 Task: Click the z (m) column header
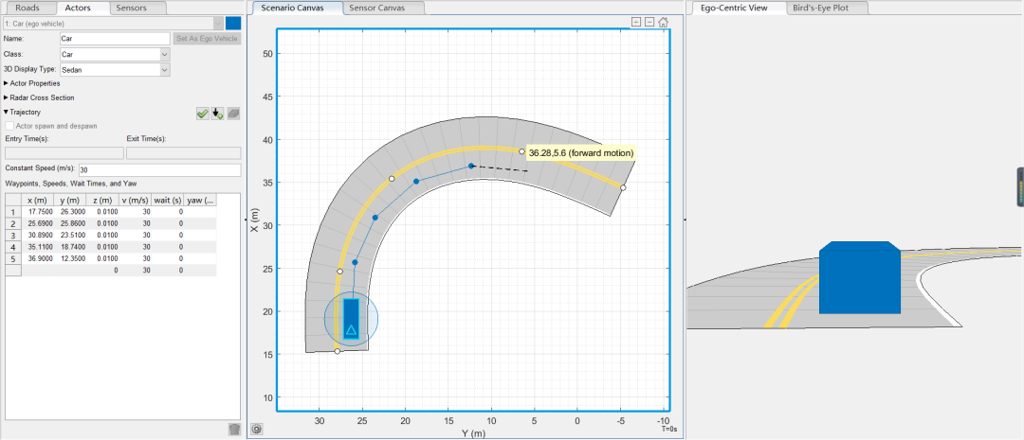102,200
